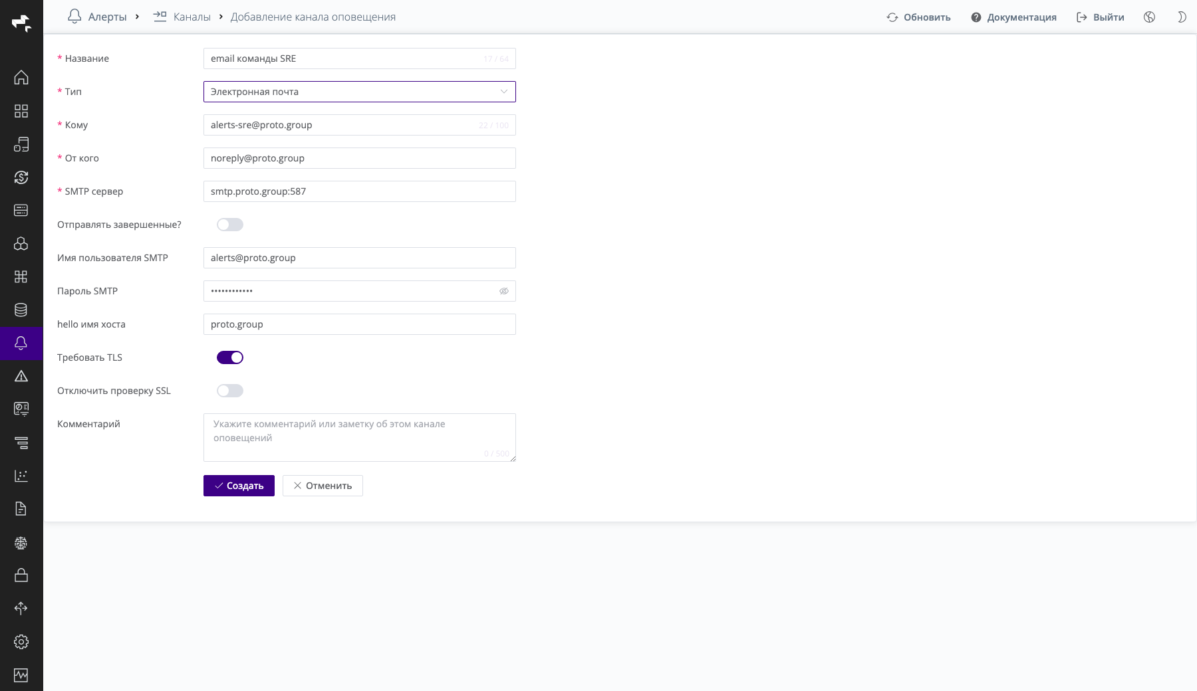
Task: Click the globe language icon in header
Action: pyautogui.click(x=1149, y=17)
